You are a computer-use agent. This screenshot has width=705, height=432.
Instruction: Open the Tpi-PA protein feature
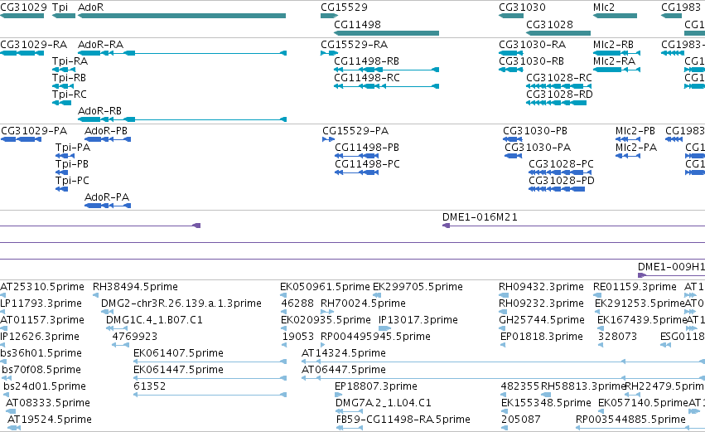tap(65, 156)
